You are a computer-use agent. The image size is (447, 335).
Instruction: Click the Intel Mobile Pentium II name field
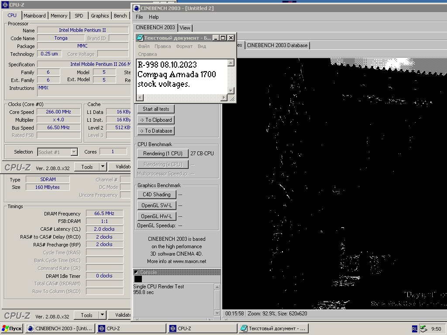[x=83, y=30]
